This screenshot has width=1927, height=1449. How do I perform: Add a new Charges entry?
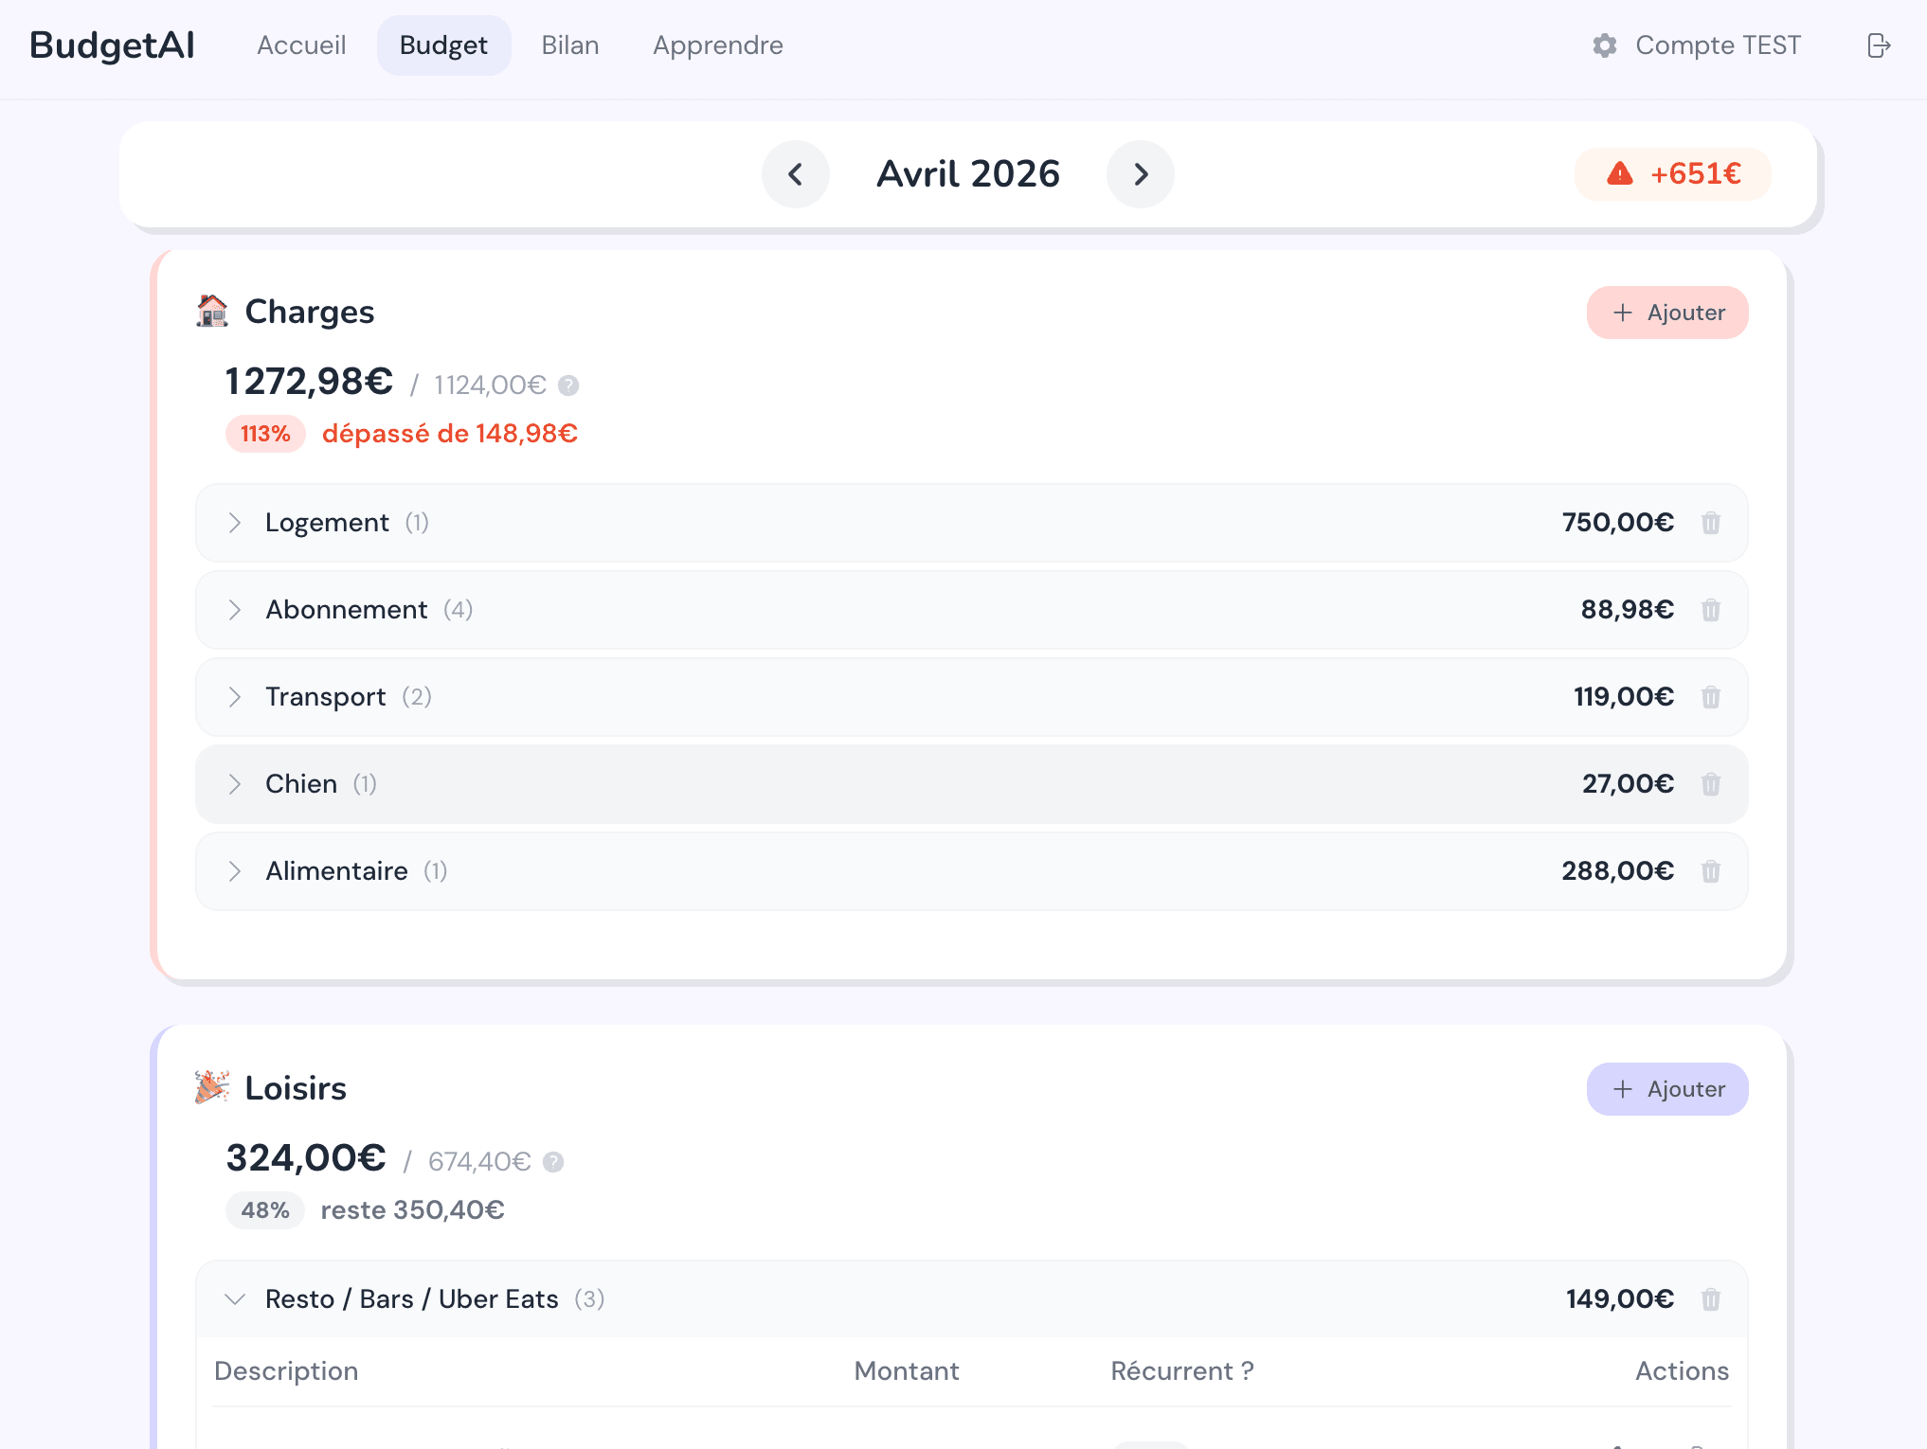1667,313
